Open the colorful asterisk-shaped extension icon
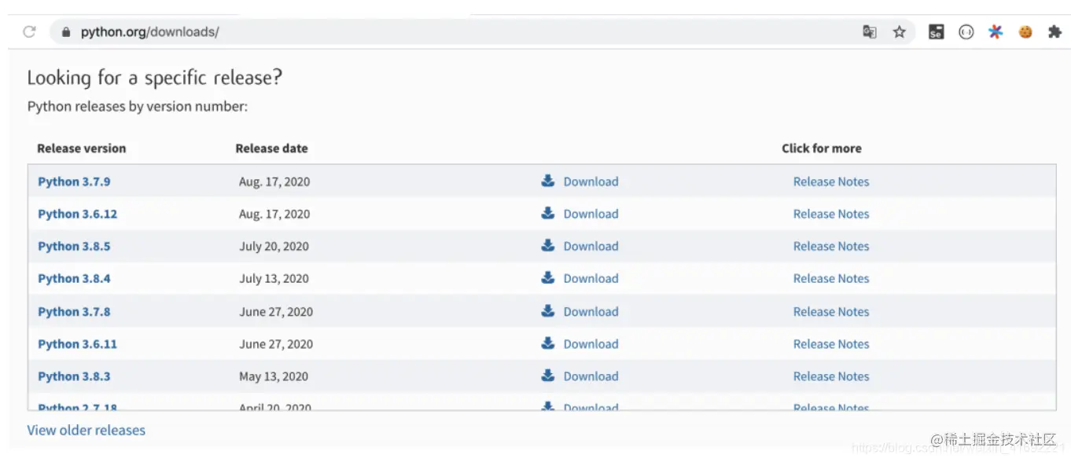The image size is (1071, 462). point(996,32)
